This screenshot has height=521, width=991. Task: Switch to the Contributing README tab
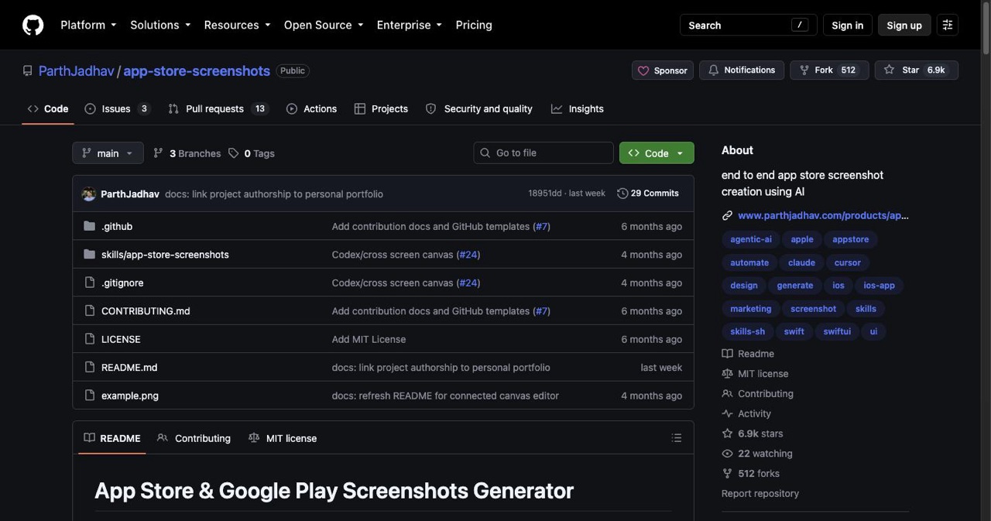point(194,438)
